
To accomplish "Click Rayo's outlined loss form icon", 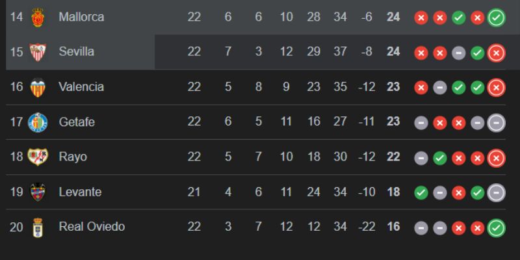I will (497, 158).
